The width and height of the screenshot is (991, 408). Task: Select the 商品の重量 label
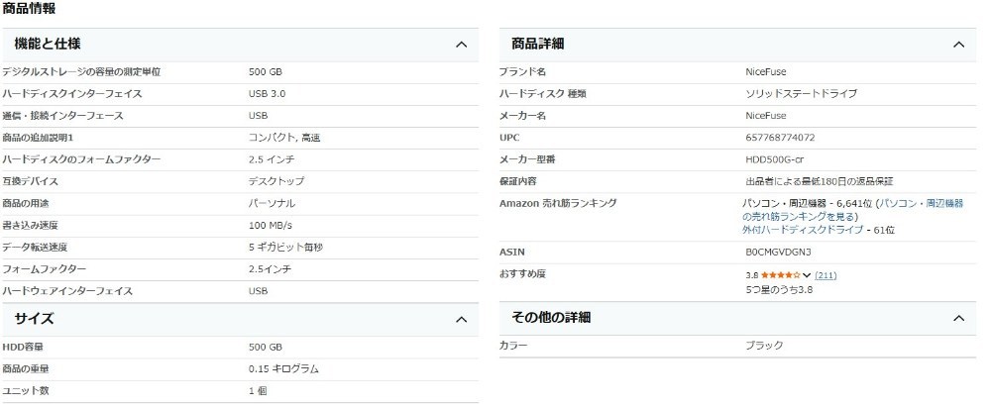coord(26,369)
